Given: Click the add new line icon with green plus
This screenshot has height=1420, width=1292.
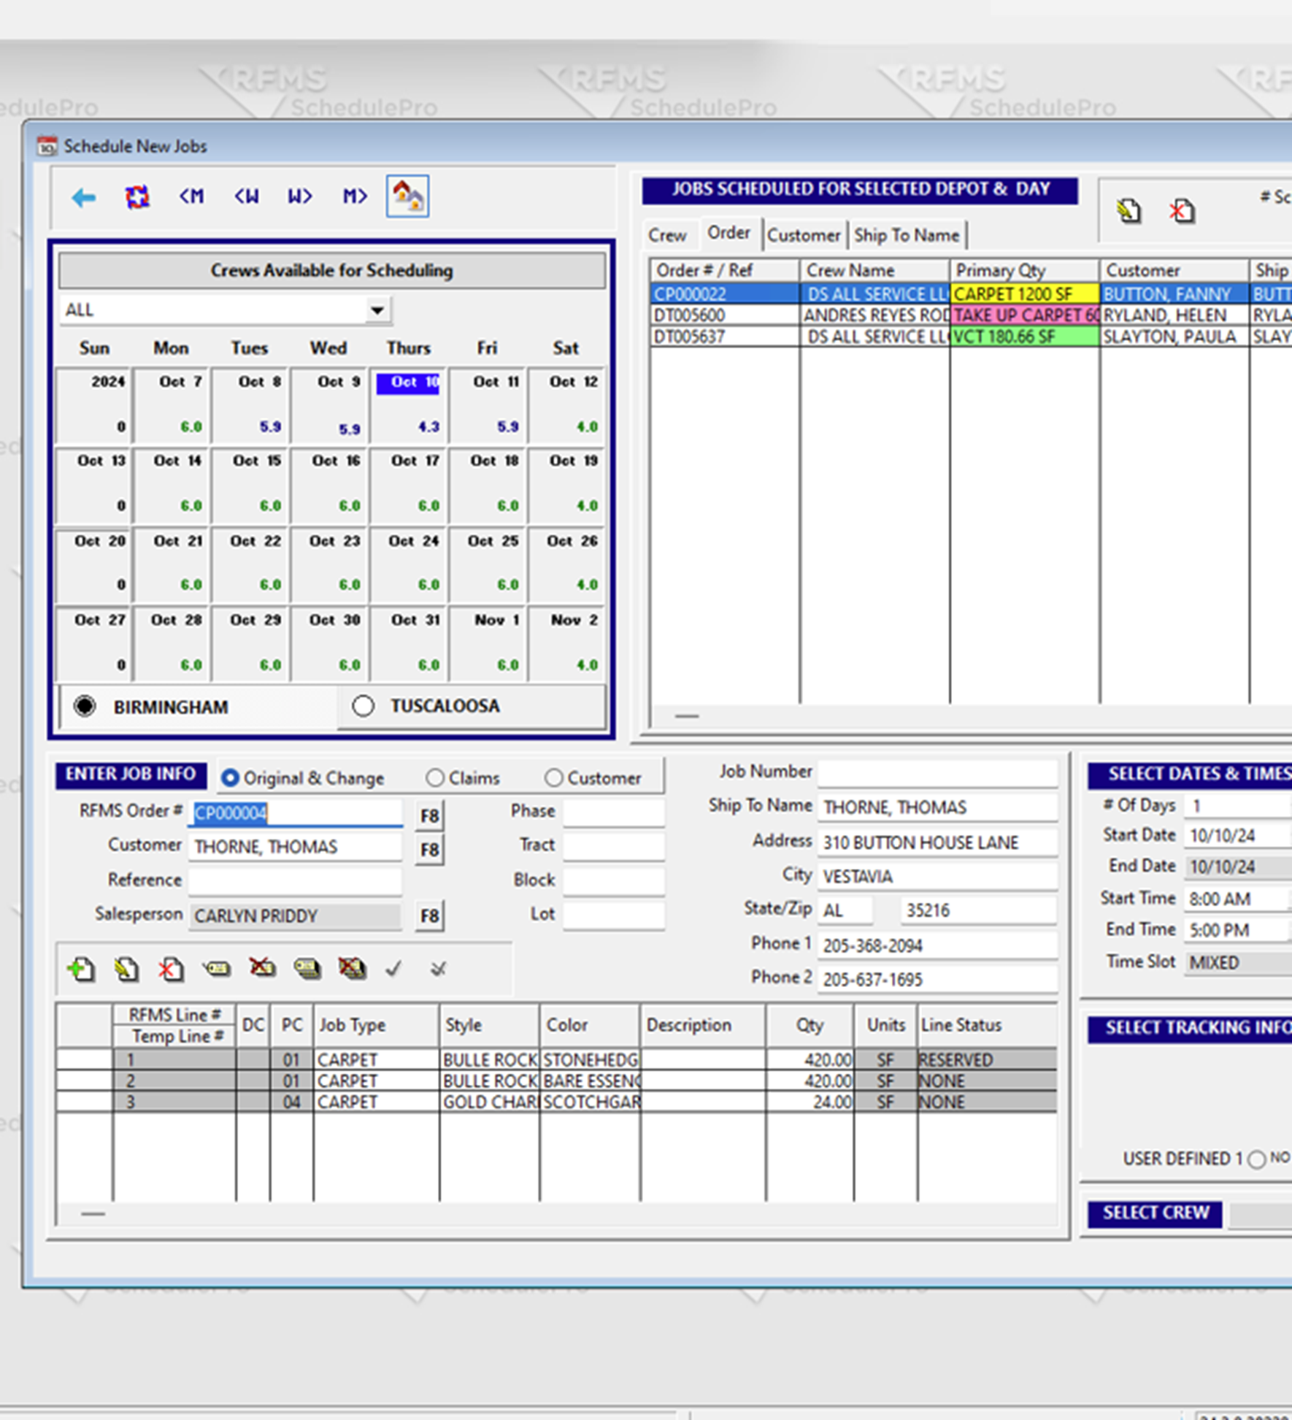Looking at the screenshot, I should [x=81, y=969].
